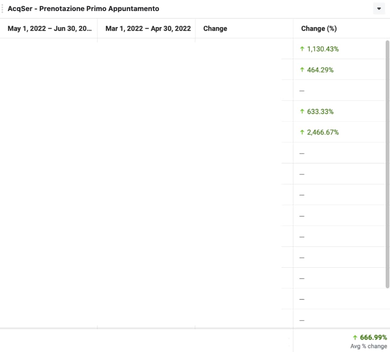Click the Avg % change label
The width and height of the screenshot is (390, 352).
click(x=369, y=346)
